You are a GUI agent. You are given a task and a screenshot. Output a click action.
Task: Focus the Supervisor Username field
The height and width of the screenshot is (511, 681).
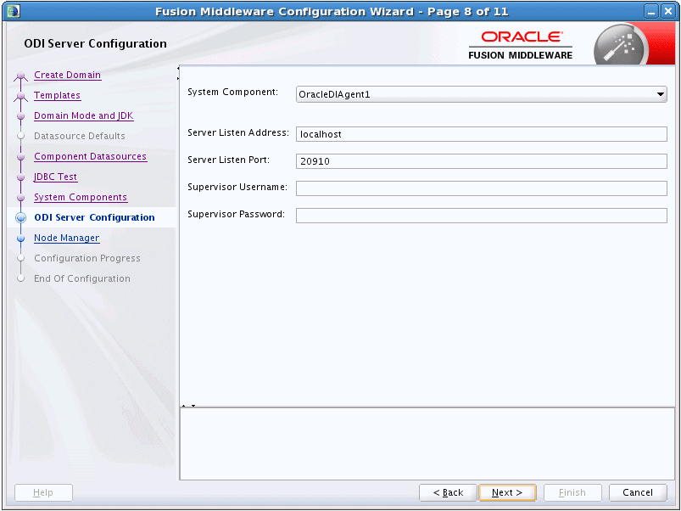click(481, 188)
